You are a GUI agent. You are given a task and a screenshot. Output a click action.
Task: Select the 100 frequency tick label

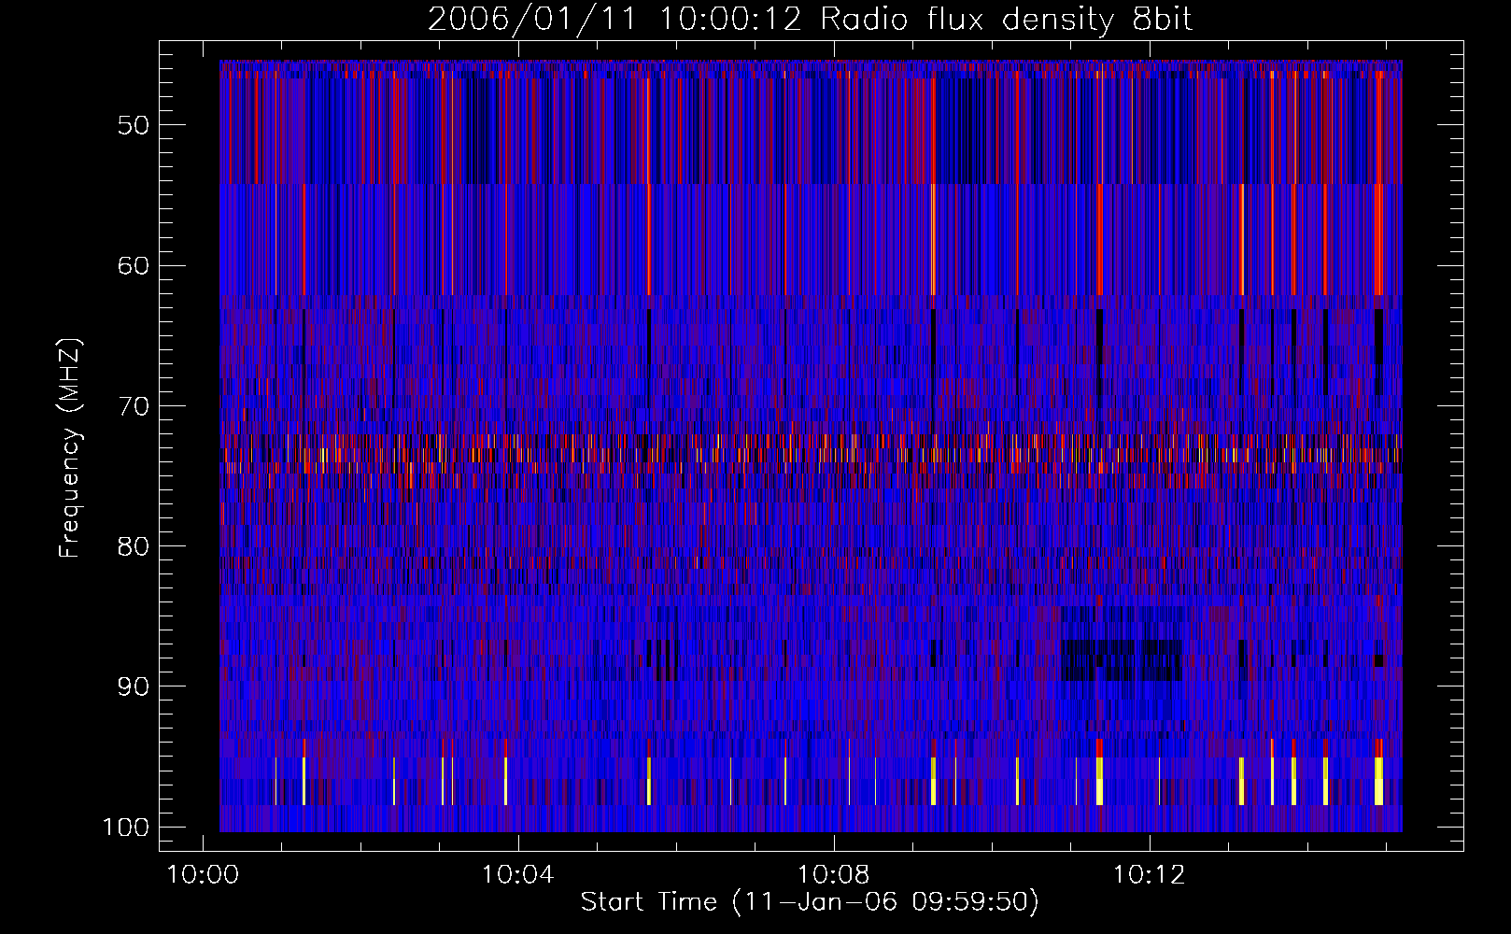coord(125,828)
